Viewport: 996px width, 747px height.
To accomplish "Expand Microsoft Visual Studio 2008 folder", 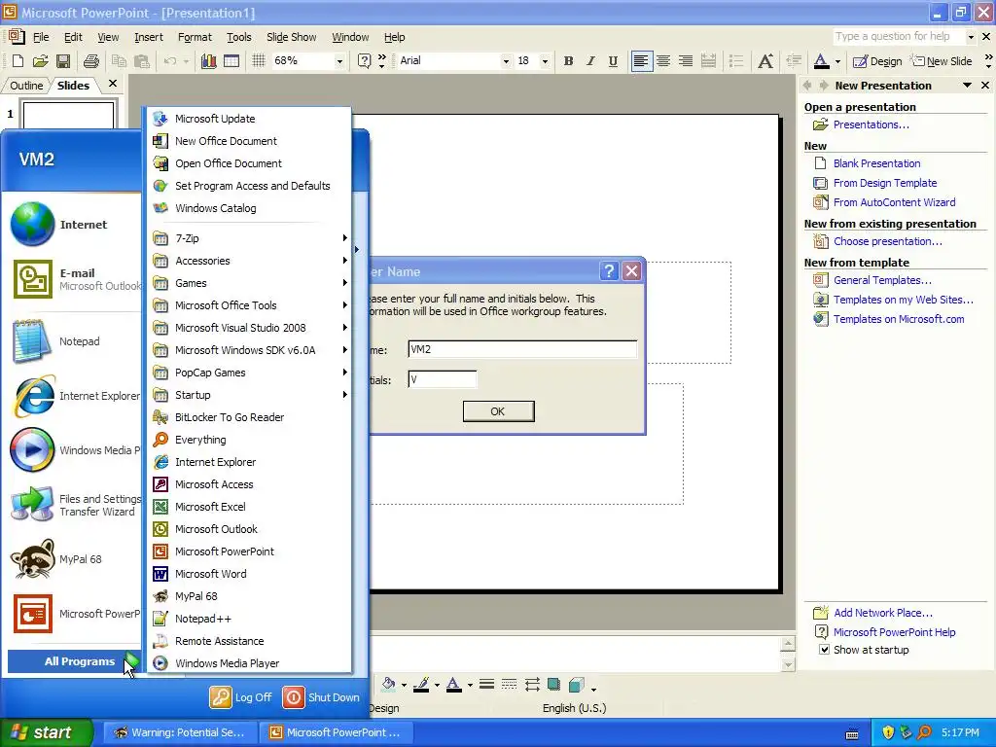I will 250,328.
